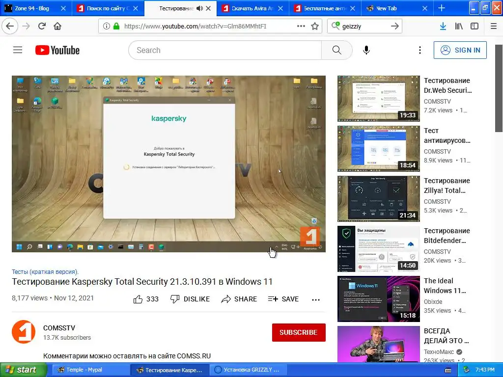
Task: Close the Zone 94 - Blog tab
Action: 63,8
